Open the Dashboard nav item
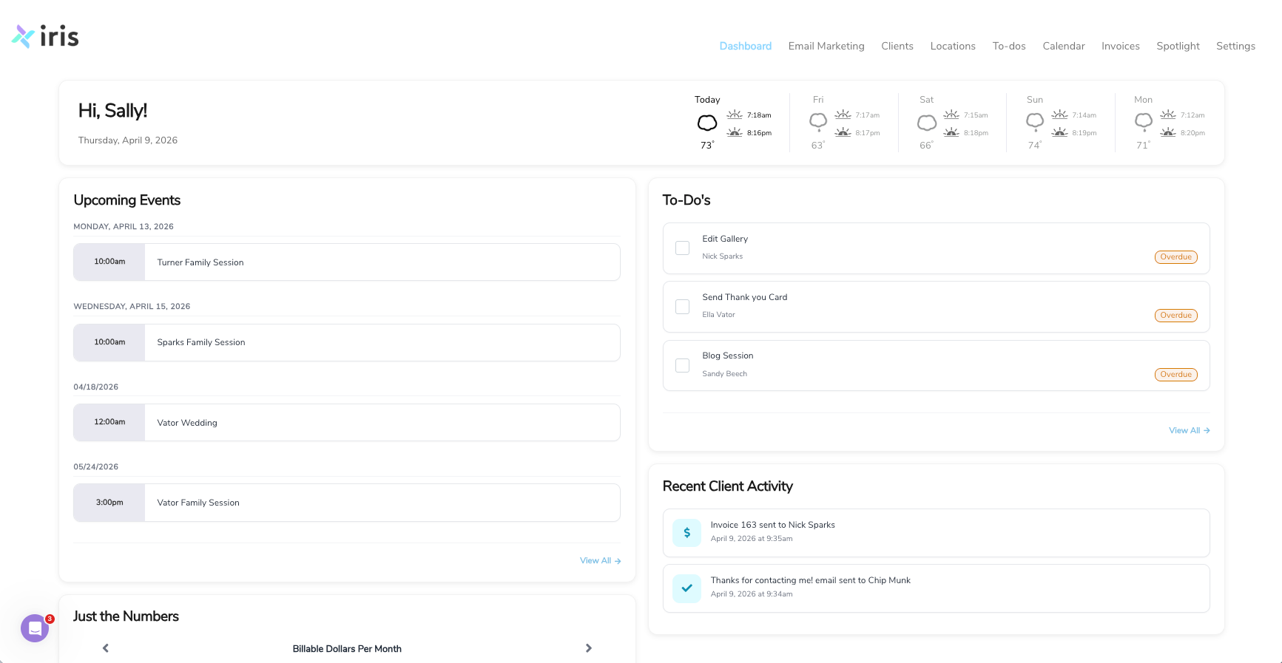The width and height of the screenshot is (1282, 663). point(746,46)
